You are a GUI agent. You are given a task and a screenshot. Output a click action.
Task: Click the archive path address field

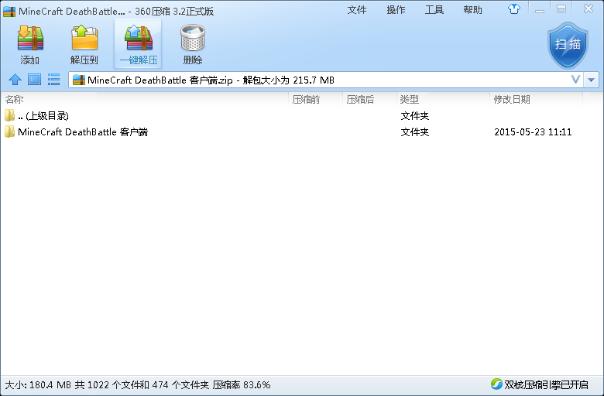[326, 80]
